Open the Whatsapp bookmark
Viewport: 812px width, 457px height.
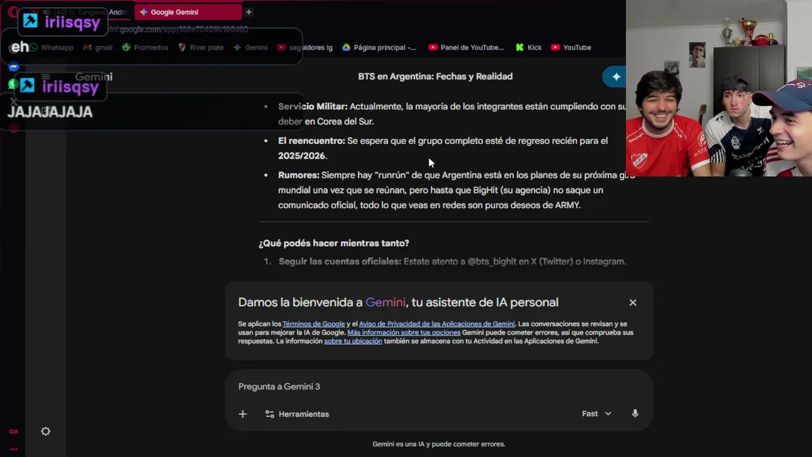(x=51, y=48)
